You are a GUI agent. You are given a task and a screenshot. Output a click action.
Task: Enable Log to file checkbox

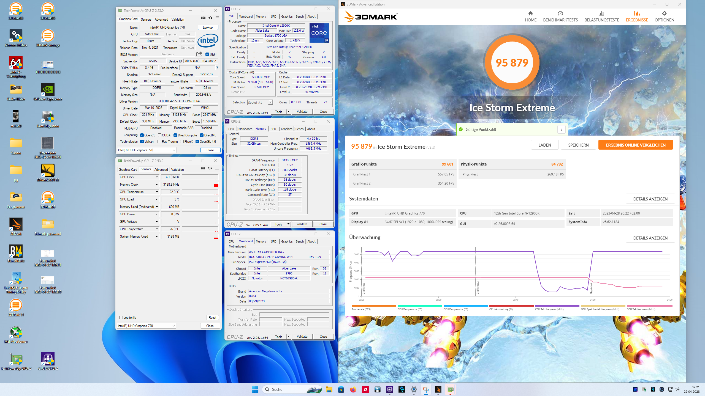tap(121, 318)
